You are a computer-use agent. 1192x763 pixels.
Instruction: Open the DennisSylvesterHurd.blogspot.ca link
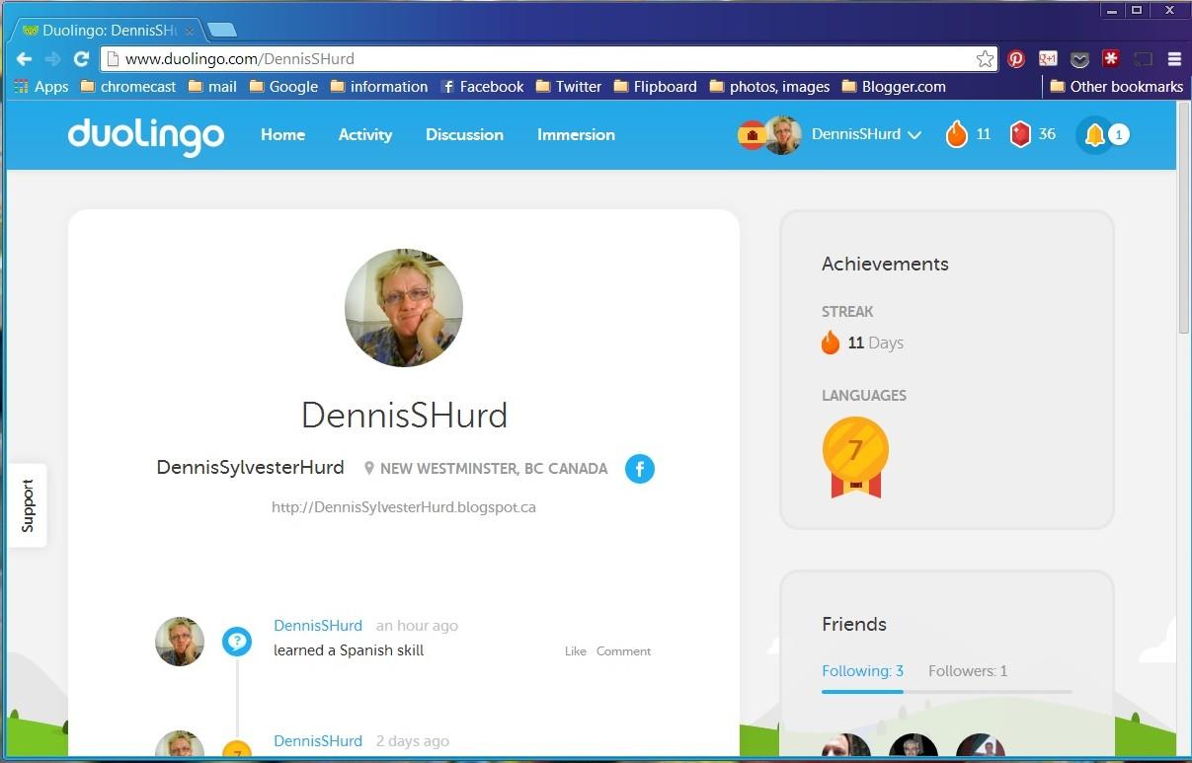[x=404, y=507]
